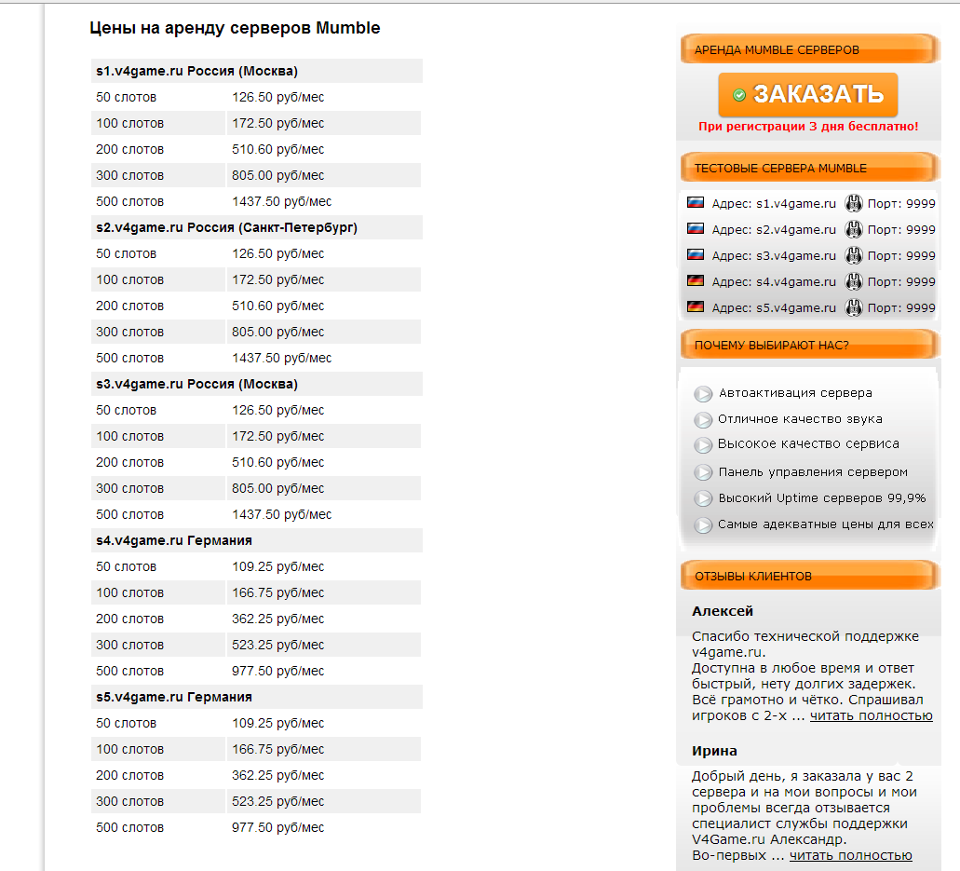This screenshot has width=960, height=871.
Task: Click Порт: 9999 in the s1.v4game.ru row
Action: click(901, 203)
